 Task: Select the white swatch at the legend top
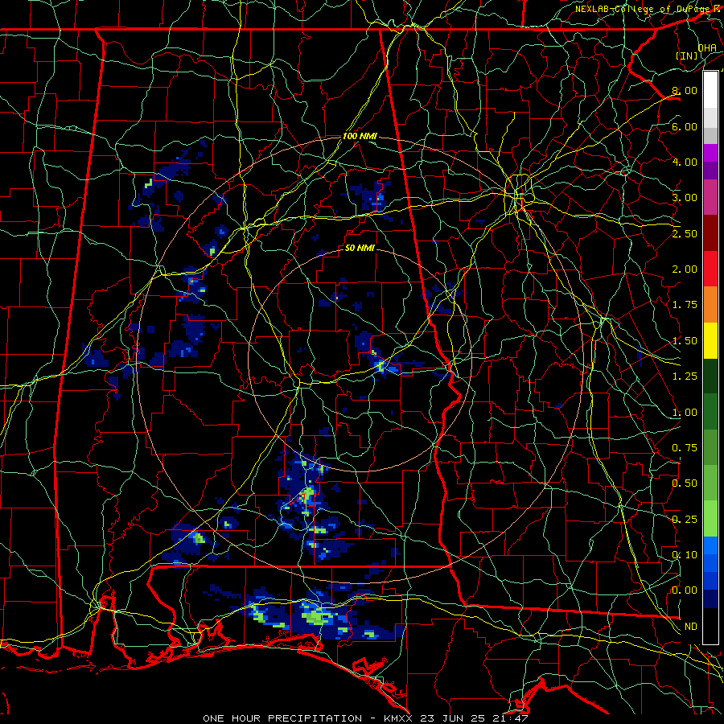(710, 90)
